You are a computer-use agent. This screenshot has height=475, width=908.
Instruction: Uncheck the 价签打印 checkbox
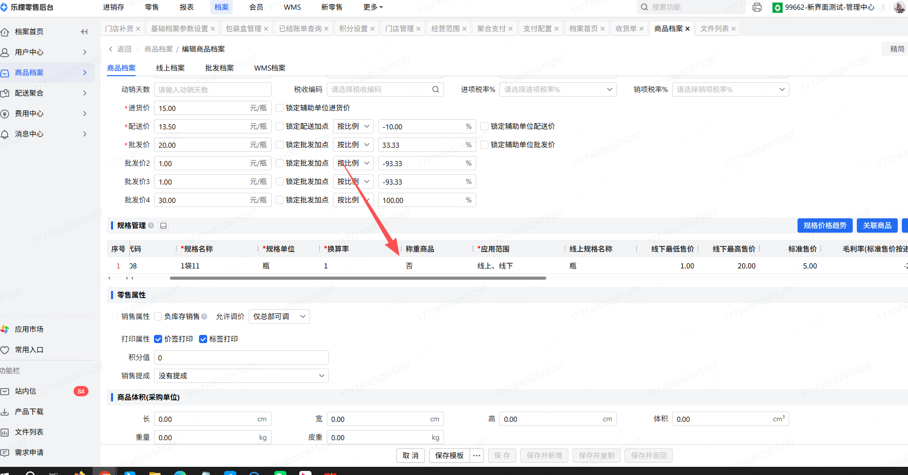coord(158,339)
